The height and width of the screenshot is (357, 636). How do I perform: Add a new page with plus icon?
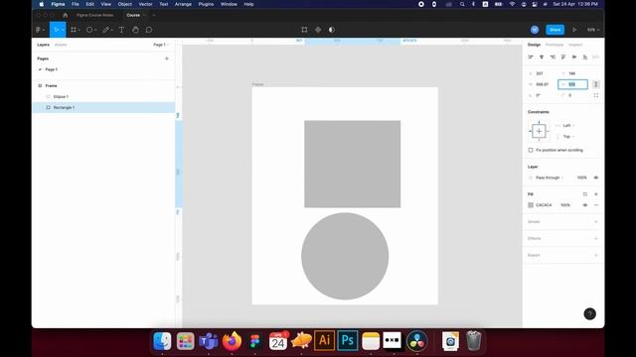click(166, 59)
